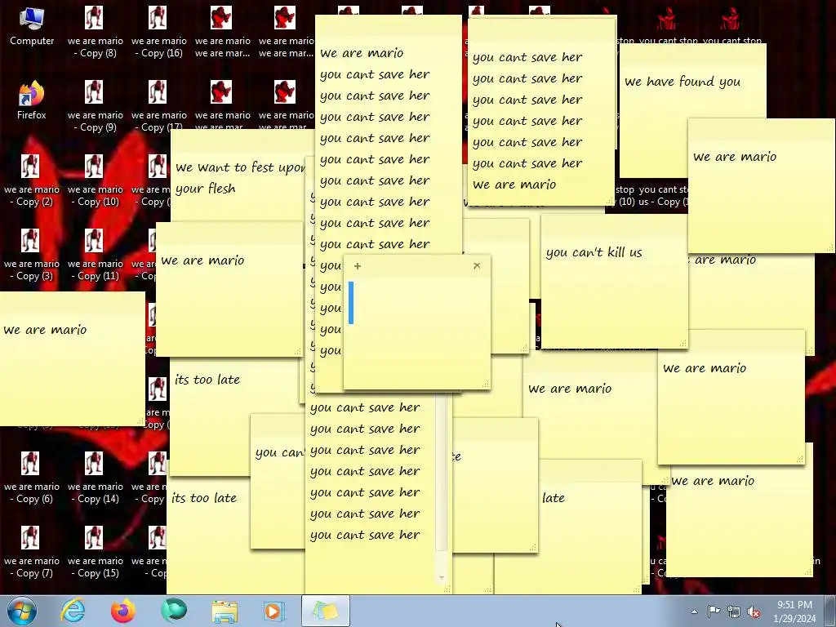836x627 pixels.
Task: Launch Internet Explorer from the taskbar
Action: [73, 611]
